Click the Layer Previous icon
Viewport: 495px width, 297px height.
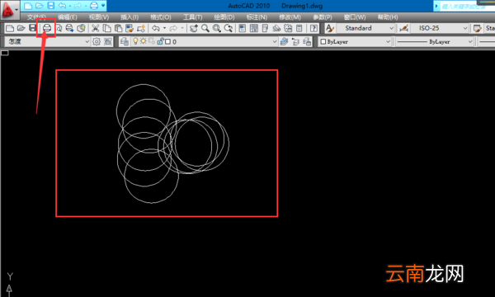pos(295,41)
